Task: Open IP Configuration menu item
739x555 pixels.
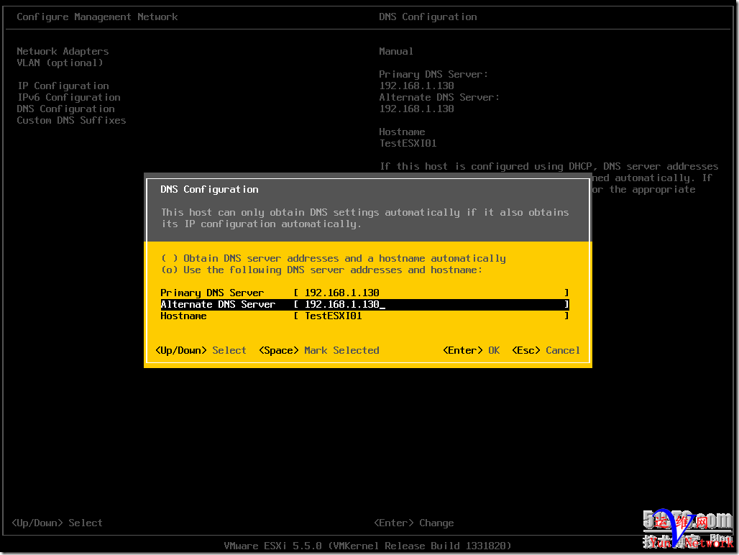Action: 63,86
